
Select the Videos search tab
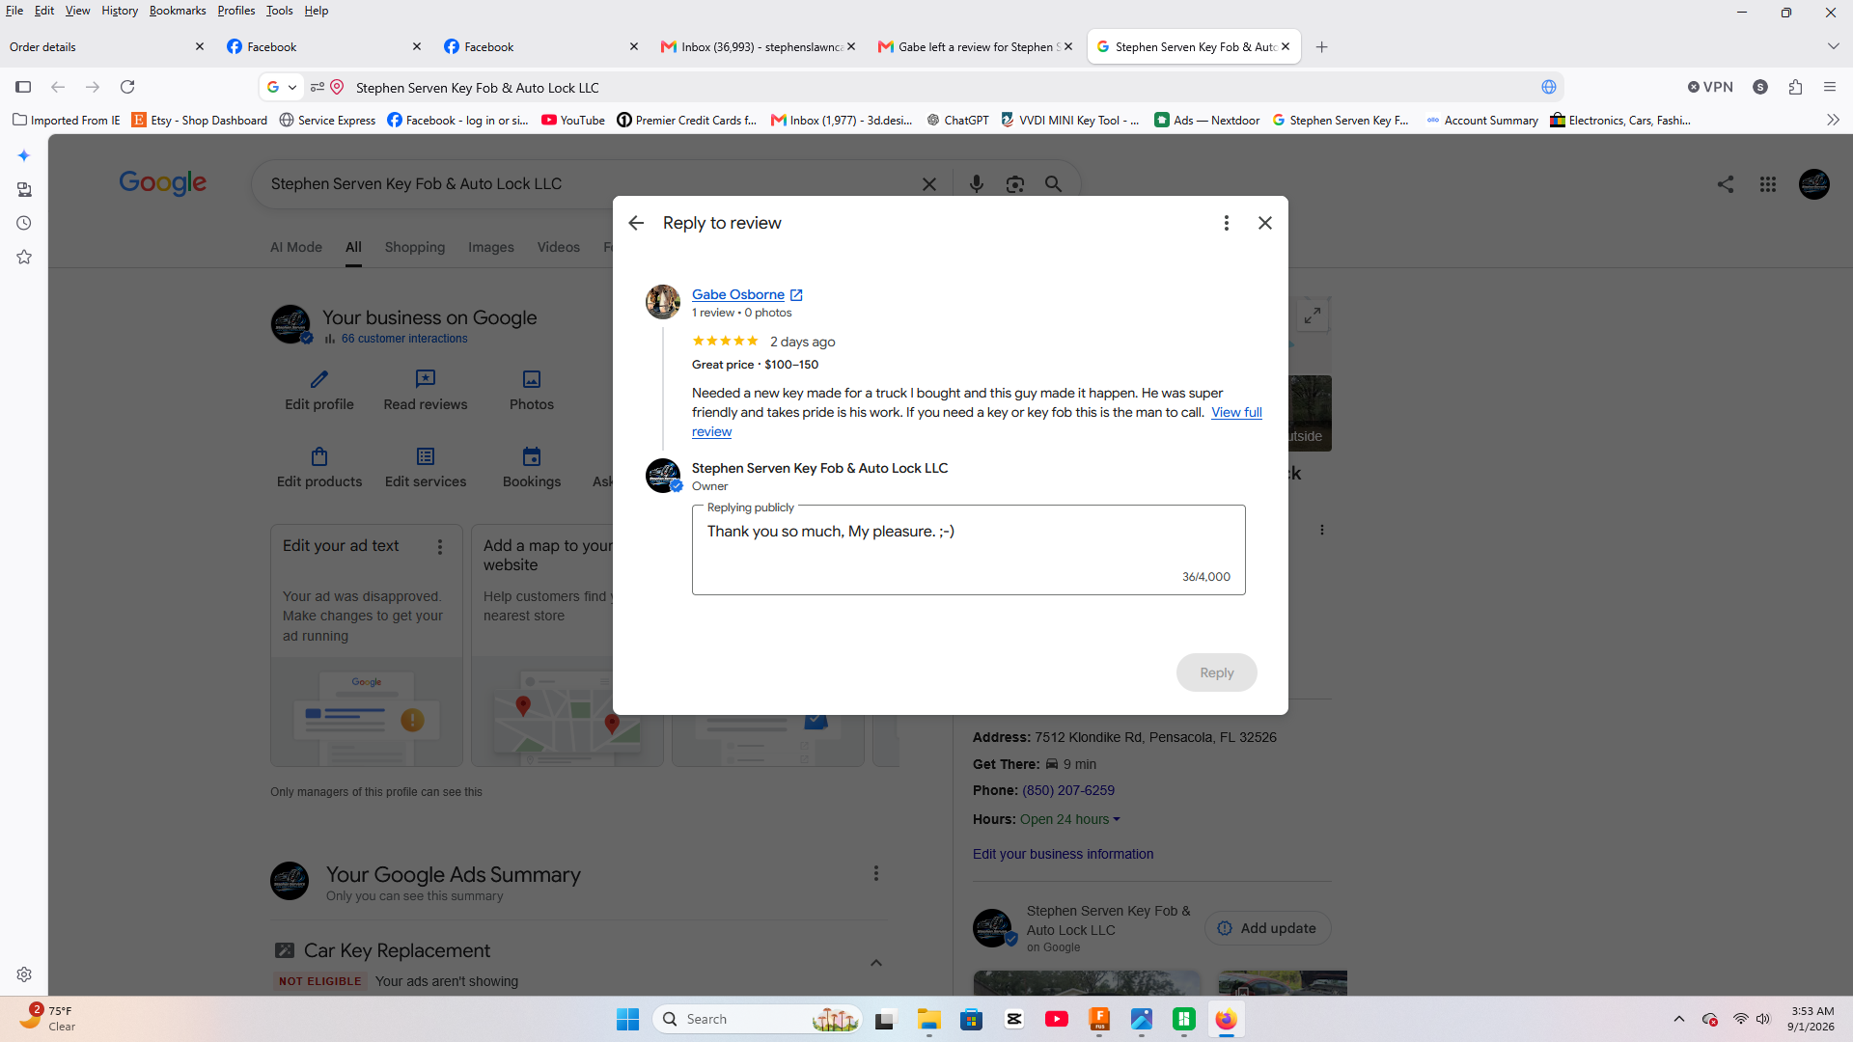[559, 247]
